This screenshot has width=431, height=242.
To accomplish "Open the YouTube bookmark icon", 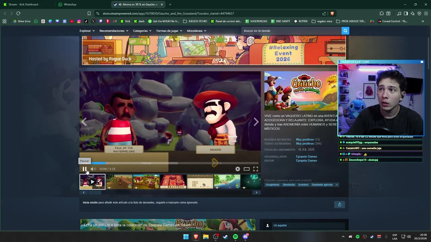I will pyautogui.click(x=72, y=21).
